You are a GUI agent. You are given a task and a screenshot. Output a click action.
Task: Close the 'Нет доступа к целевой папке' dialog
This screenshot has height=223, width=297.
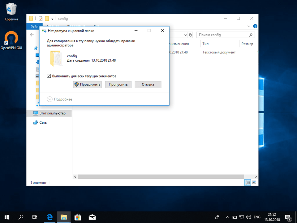click(x=162, y=31)
